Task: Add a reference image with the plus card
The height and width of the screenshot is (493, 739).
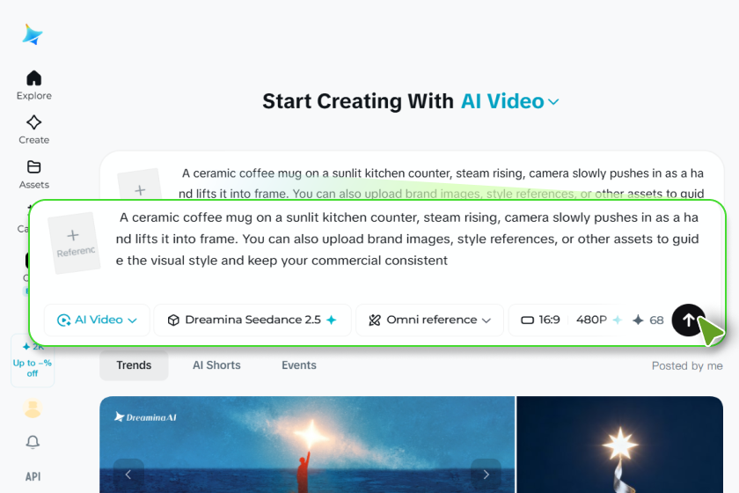Action: (x=74, y=242)
